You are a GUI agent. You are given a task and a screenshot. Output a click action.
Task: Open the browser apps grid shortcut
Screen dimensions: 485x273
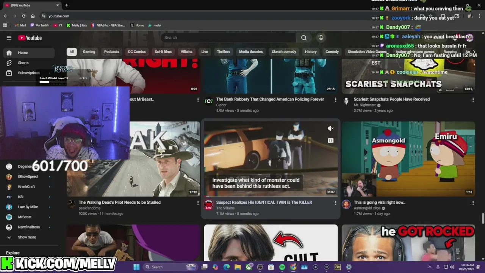5,25
